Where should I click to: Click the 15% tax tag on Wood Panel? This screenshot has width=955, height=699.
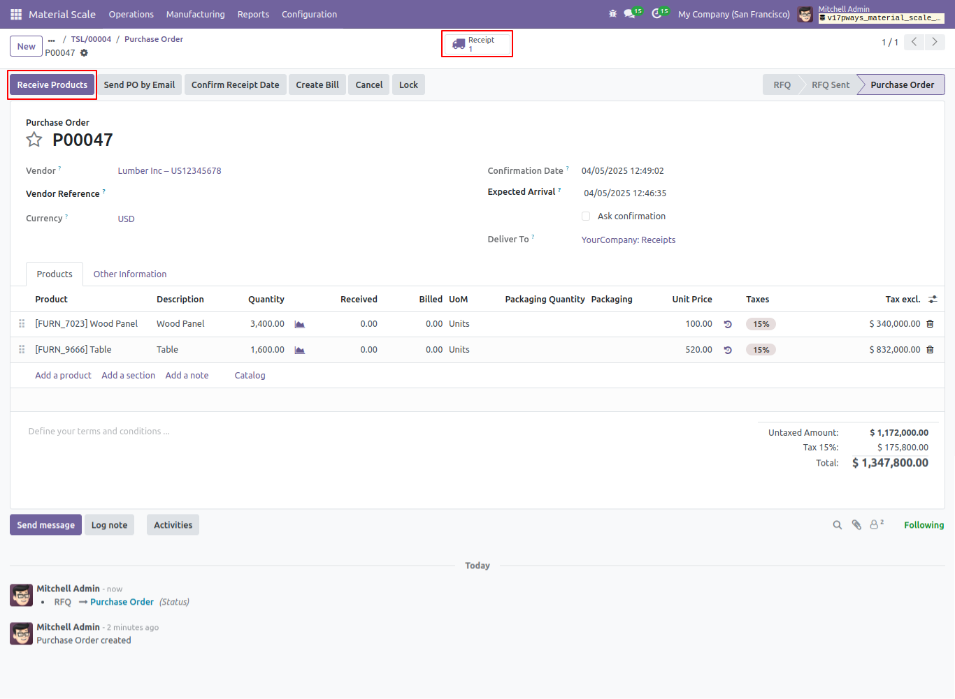[761, 324]
